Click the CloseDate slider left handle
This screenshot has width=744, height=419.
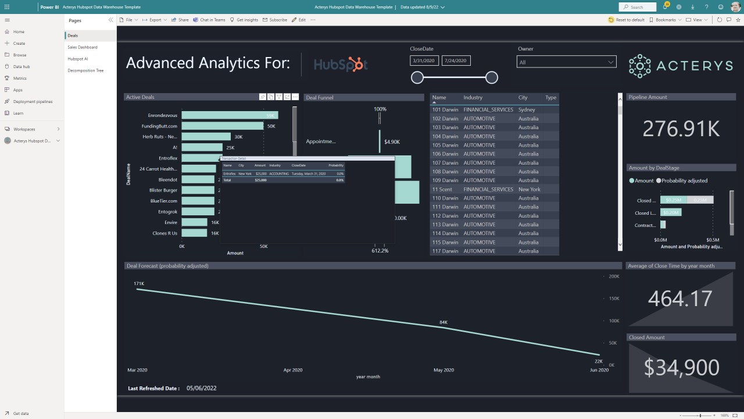click(x=417, y=77)
